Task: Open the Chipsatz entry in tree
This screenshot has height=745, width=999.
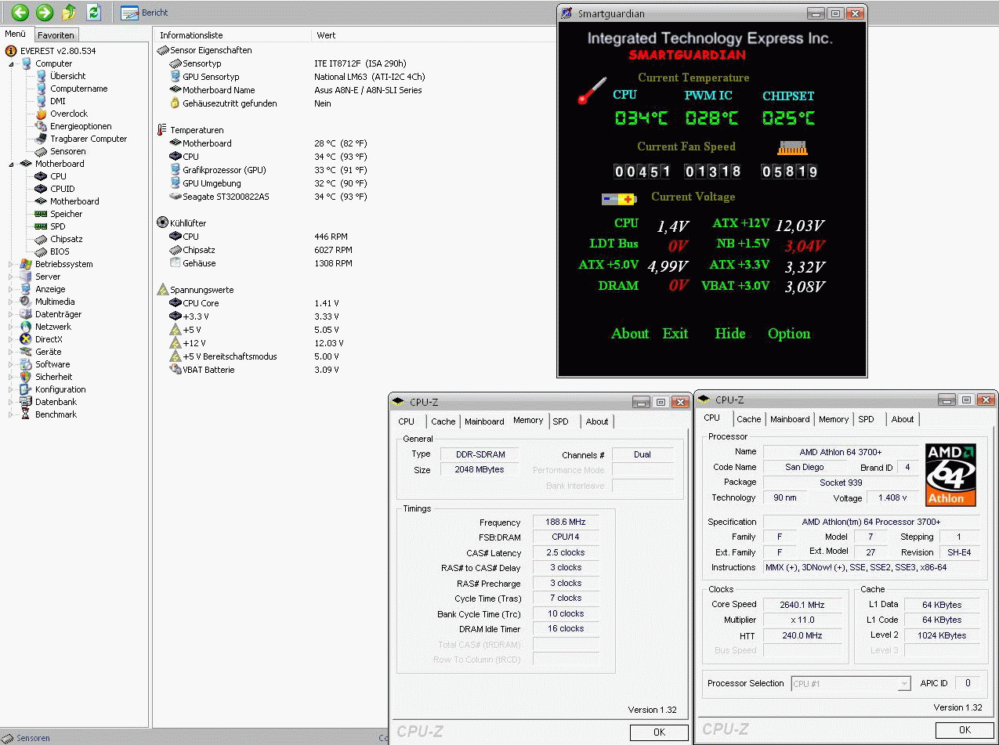Action: pyautogui.click(x=66, y=239)
